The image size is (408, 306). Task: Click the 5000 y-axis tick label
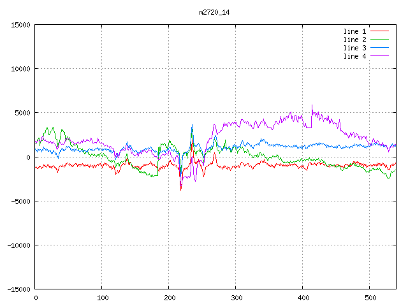tap(22, 113)
